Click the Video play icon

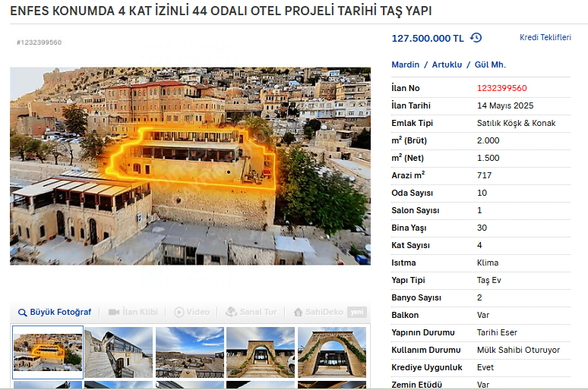179,312
